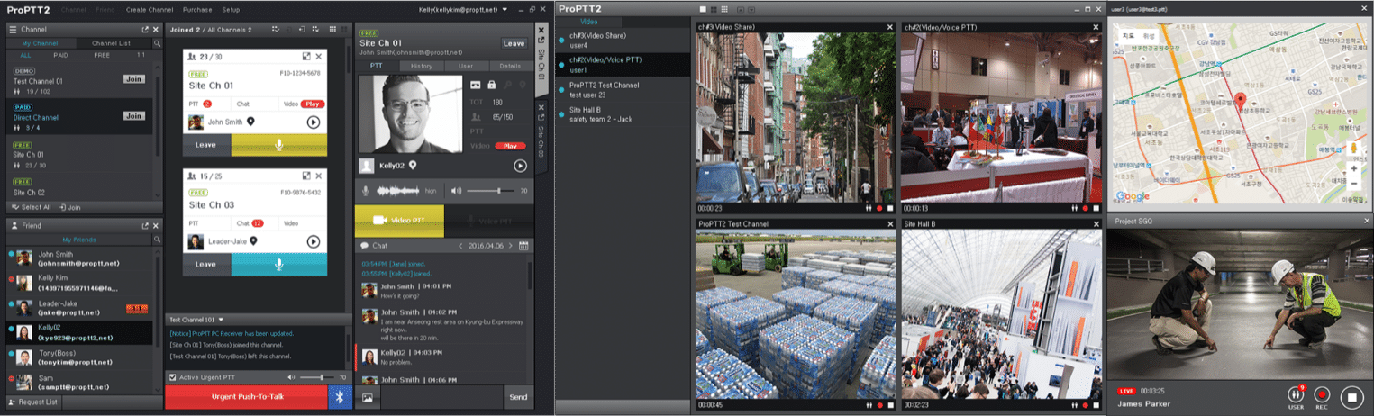The width and height of the screenshot is (1374, 416).
Task: Click the lock icon in channel details
Action: coord(491,85)
